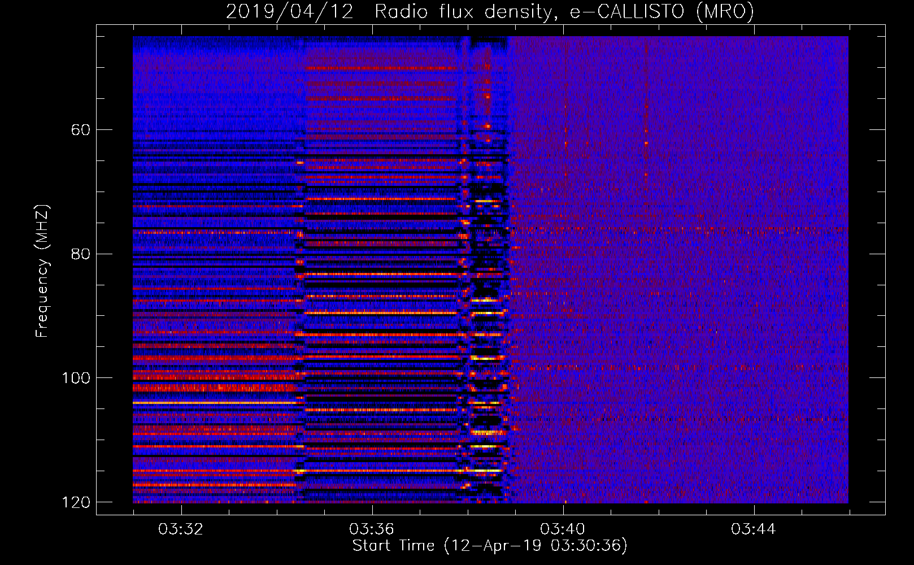This screenshot has width=914, height=565.
Task: Select the 03:44 time tick label
Action: click(x=754, y=529)
